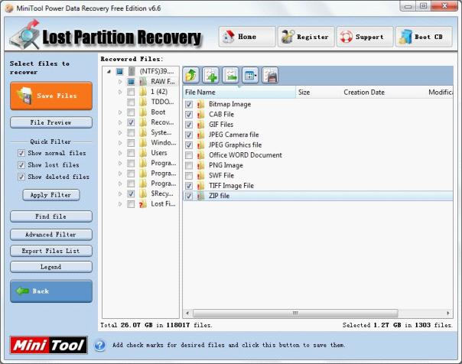Click the orange Save Files button
Viewport: 462px width, 364px height.
pyautogui.click(x=51, y=96)
